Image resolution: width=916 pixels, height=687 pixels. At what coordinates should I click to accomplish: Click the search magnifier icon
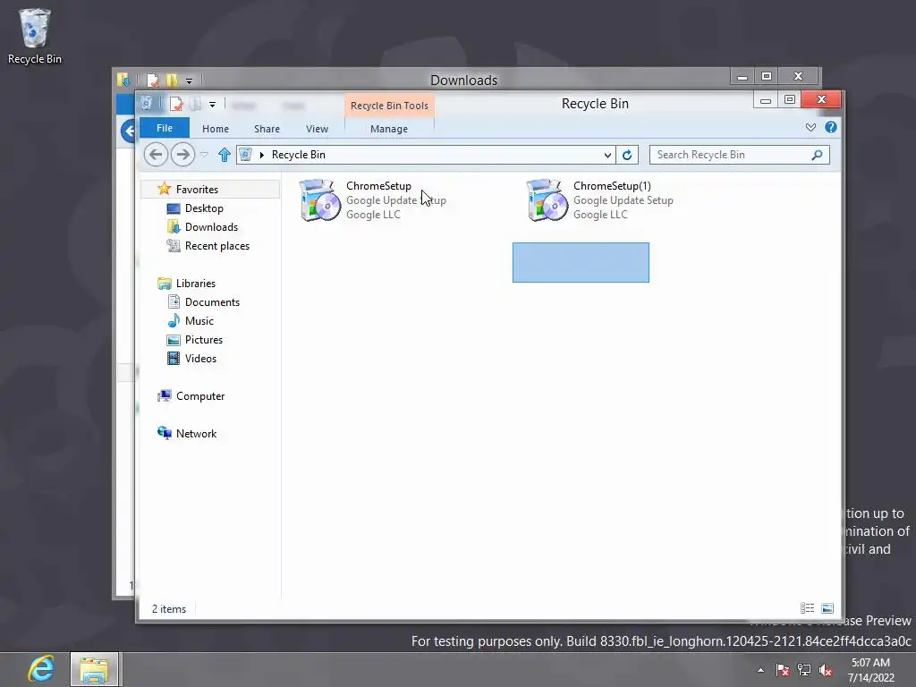click(818, 155)
